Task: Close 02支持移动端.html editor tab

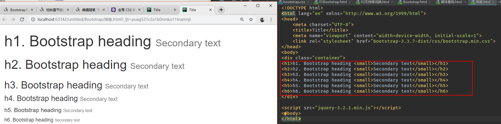Action: pos(392,2)
